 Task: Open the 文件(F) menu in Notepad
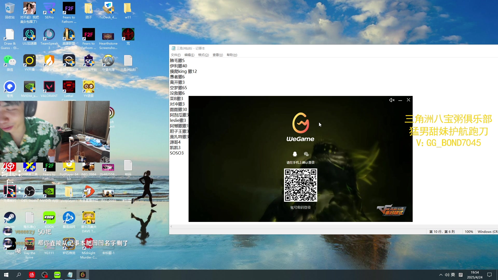click(x=176, y=55)
